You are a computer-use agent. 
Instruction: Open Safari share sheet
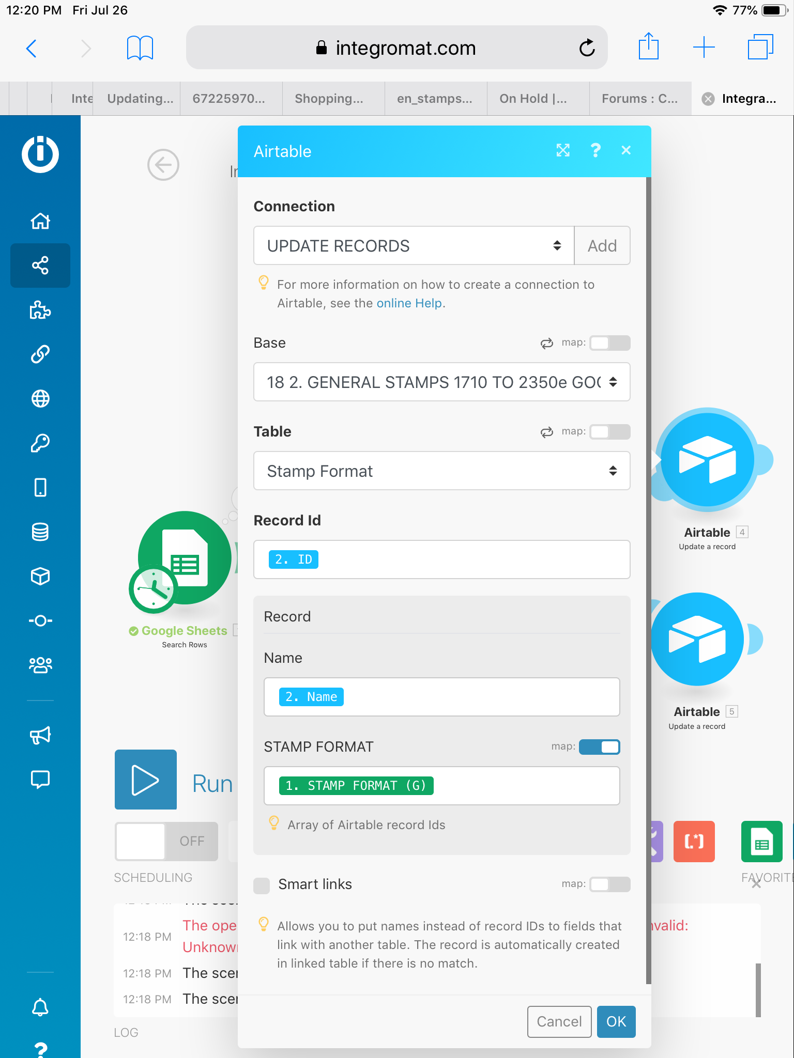point(648,46)
